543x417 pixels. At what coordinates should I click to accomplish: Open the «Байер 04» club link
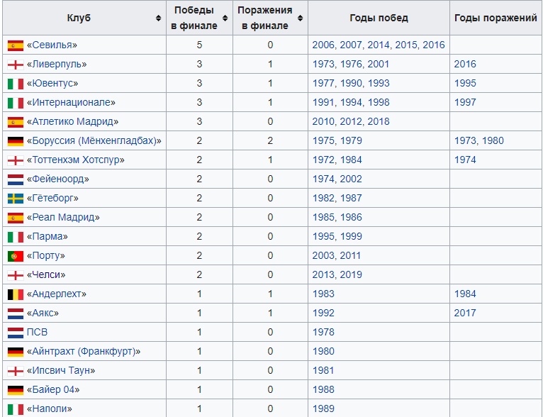pyautogui.click(x=53, y=389)
